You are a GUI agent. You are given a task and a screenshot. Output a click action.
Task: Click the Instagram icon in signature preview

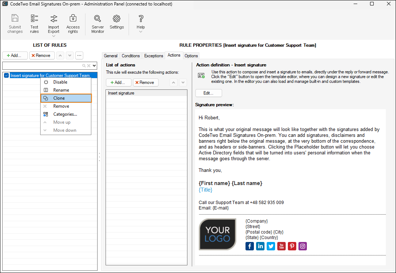(x=302, y=246)
